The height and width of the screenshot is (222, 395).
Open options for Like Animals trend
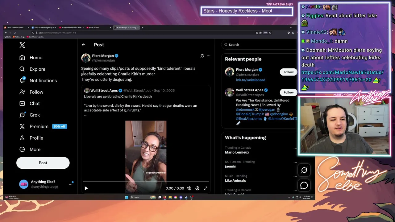pos(295,177)
